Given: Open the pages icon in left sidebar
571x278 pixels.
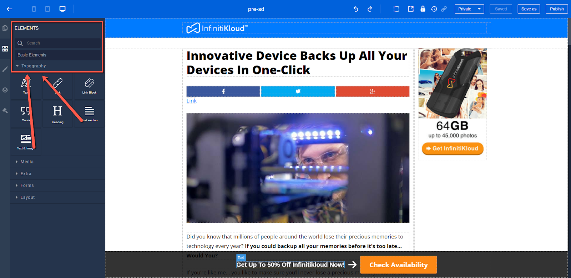Looking at the screenshot, I should point(5,28).
